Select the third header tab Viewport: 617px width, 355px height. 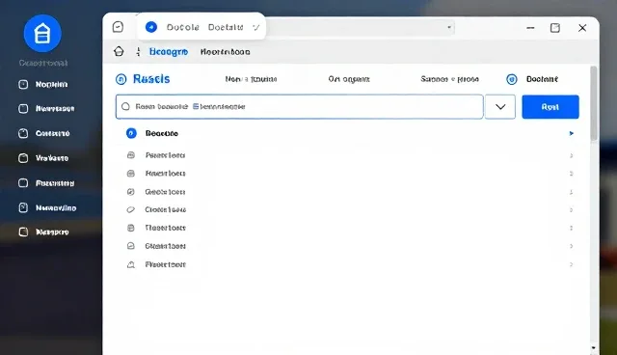450,79
